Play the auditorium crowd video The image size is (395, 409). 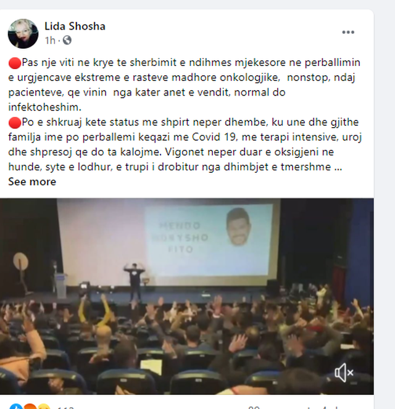(x=187, y=296)
